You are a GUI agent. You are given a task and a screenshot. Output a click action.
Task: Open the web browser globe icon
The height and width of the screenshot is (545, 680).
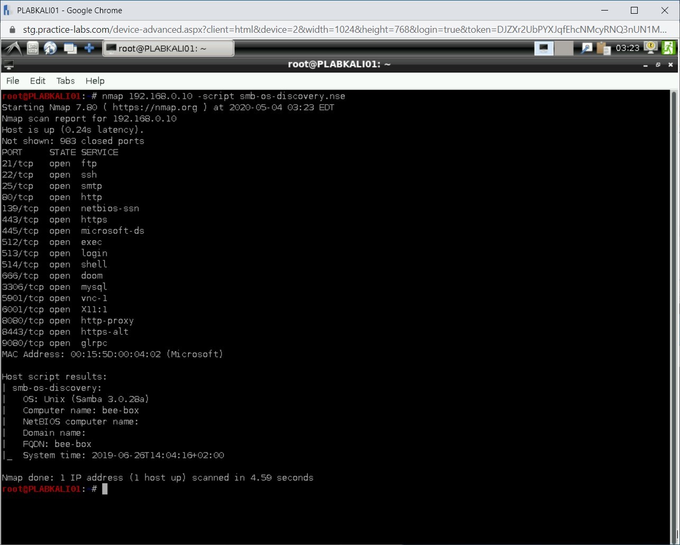(51, 48)
